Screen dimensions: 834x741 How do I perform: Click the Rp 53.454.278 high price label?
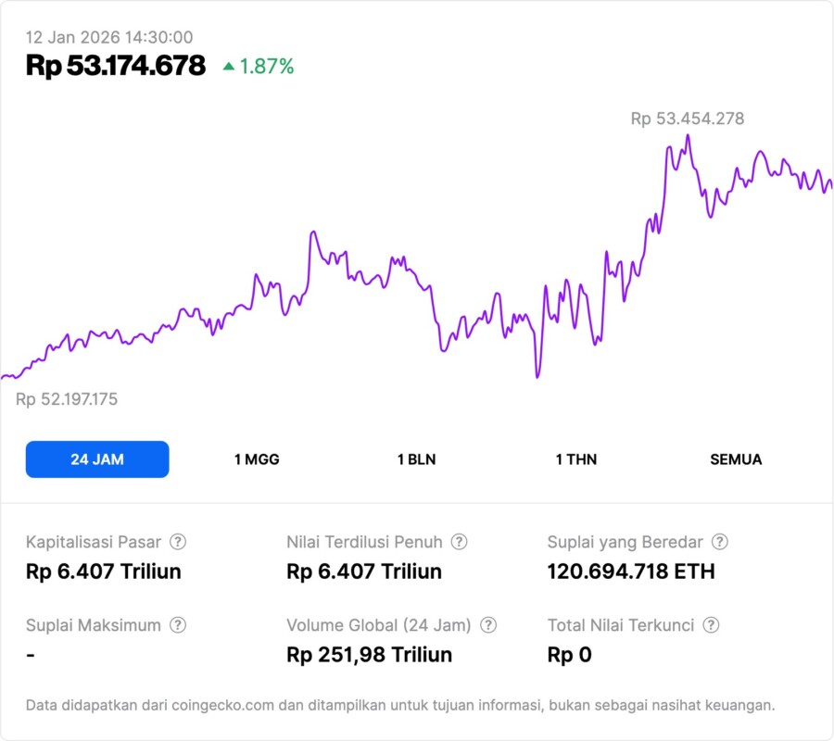click(x=687, y=119)
